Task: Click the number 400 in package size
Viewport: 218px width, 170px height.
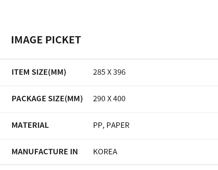Action: click(x=119, y=99)
